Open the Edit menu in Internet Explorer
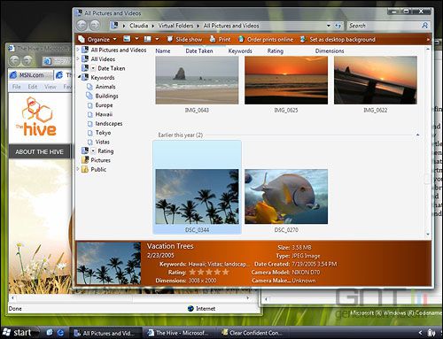Screen dimensions: 443x339 33,87
